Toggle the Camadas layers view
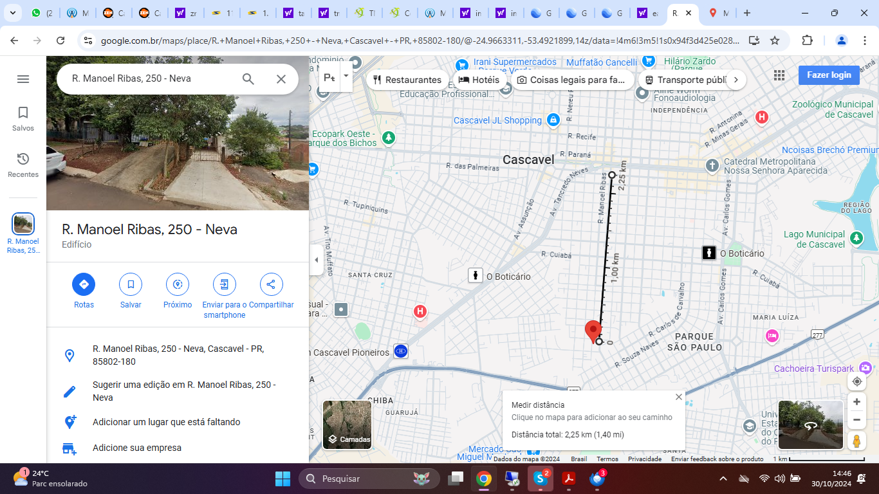The height and width of the screenshot is (494, 879). click(x=347, y=425)
